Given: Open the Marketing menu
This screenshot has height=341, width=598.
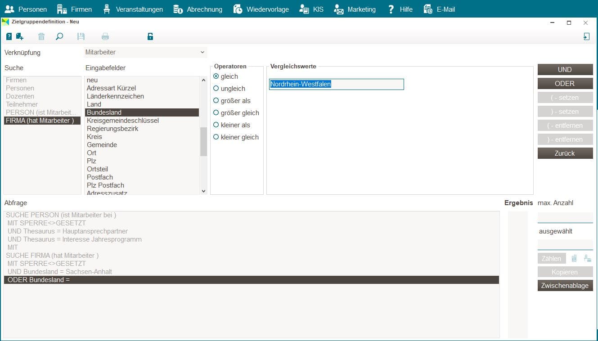Looking at the screenshot, I should click(355, 9).
